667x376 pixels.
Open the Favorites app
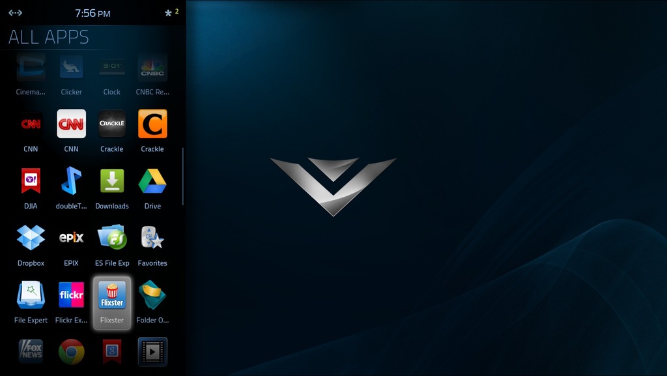point(152,237)
